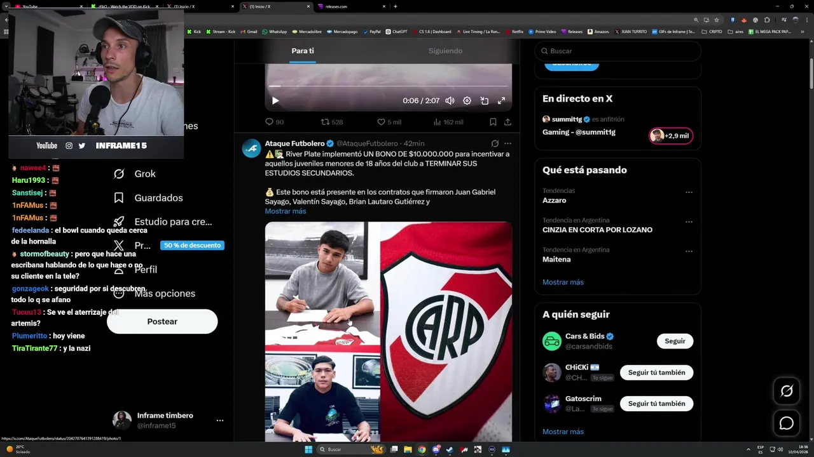Open File Explorer from the taskbar
The width and height of the screenshot is (814, 457).
point(408,449)
